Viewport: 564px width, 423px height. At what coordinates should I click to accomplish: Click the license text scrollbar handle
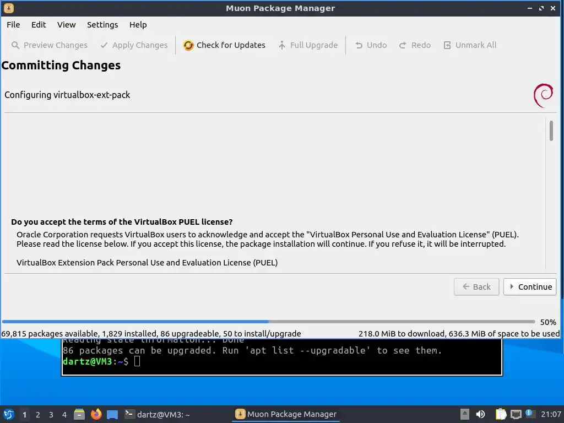click(551, 131)
